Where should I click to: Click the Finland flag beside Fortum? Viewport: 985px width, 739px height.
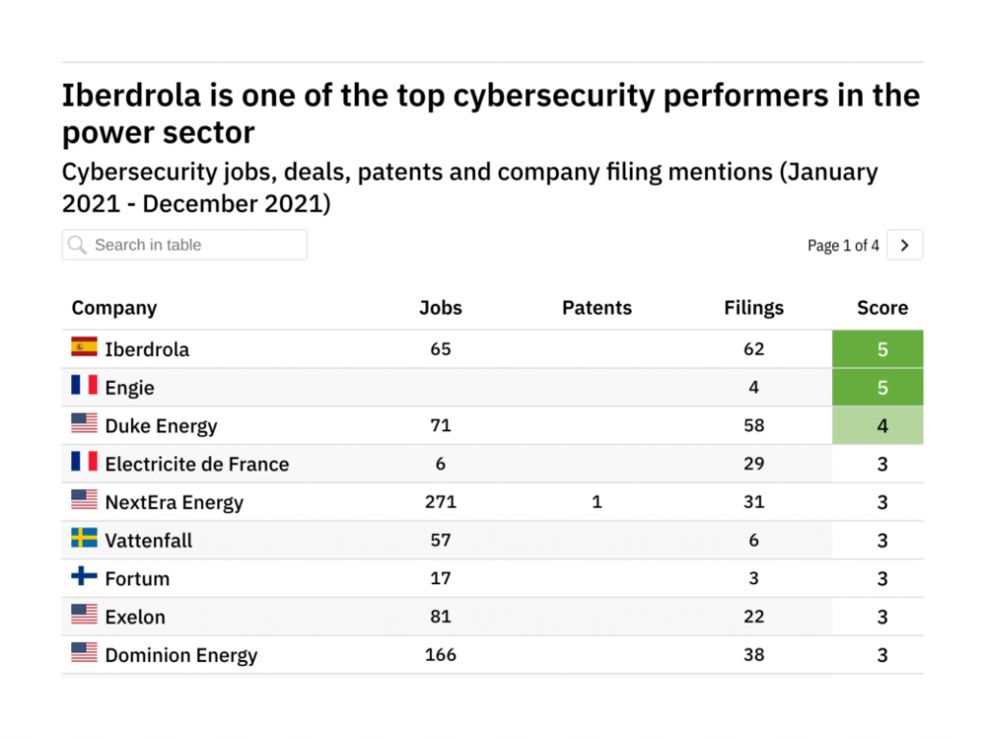click(85, 577)
